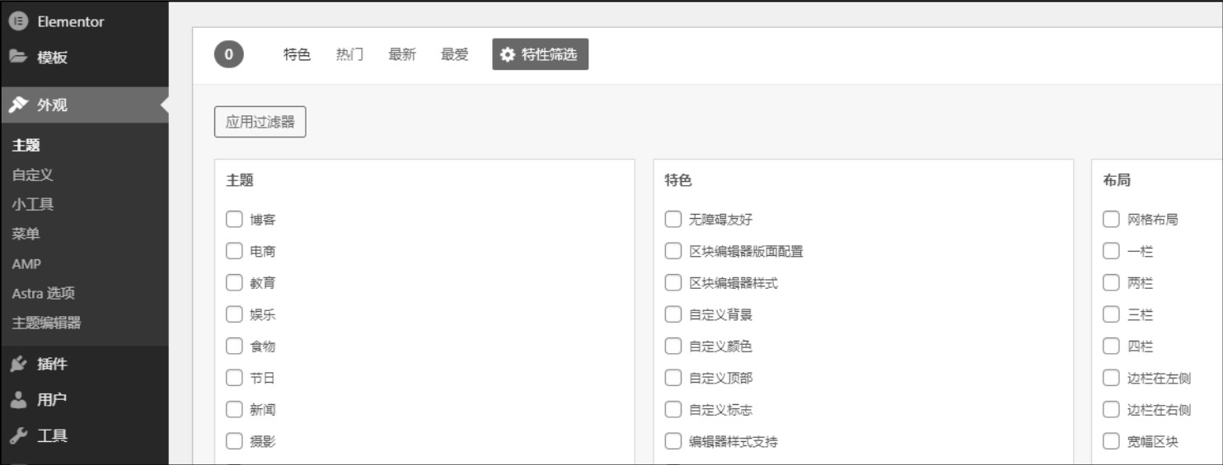
Task: Go to Astra 选项 in sidebar
Action: coord(43,294)
